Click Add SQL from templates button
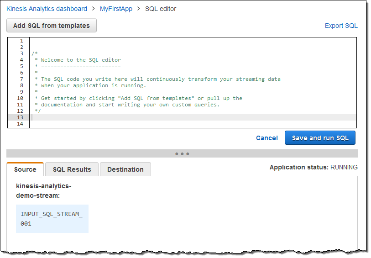 point(52,26)
